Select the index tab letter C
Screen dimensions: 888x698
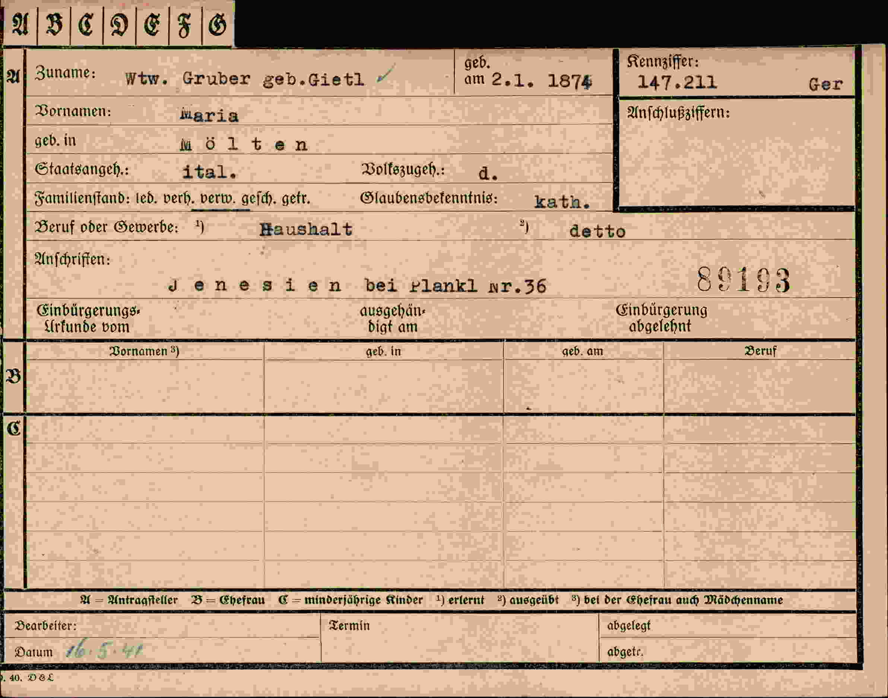pos(86,24)
